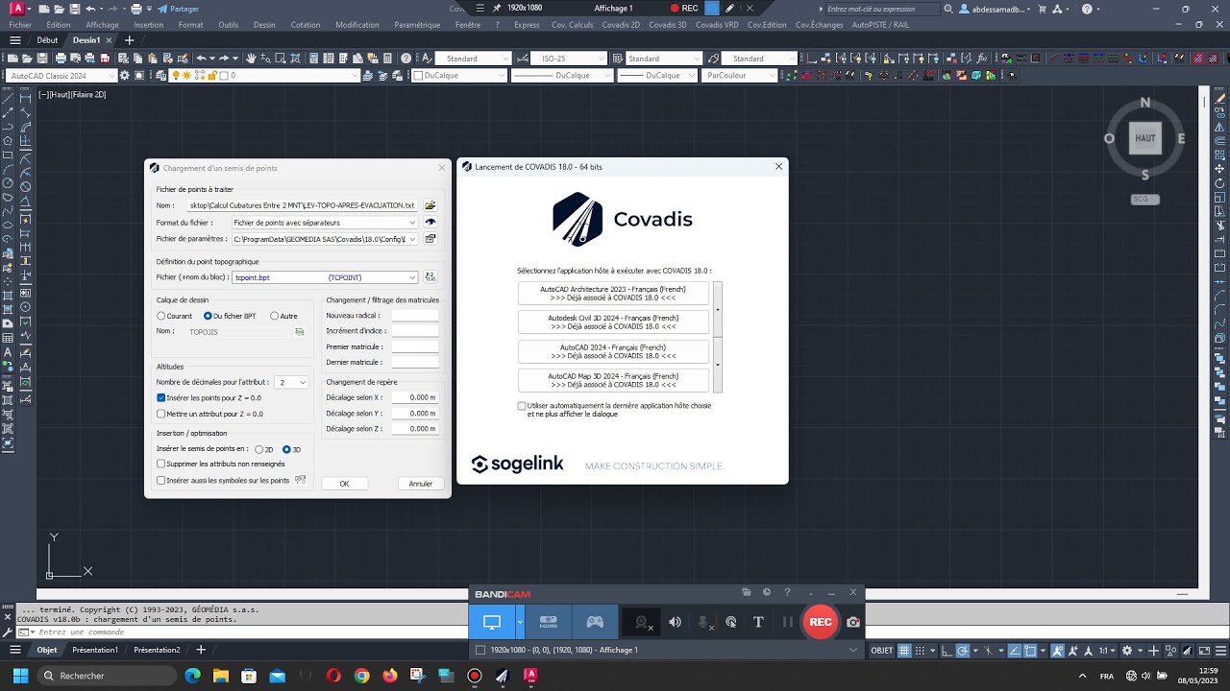Pick layer icon next to TOPOJIS
This screenshot has width=1230, height=691.
coord(299,331)
